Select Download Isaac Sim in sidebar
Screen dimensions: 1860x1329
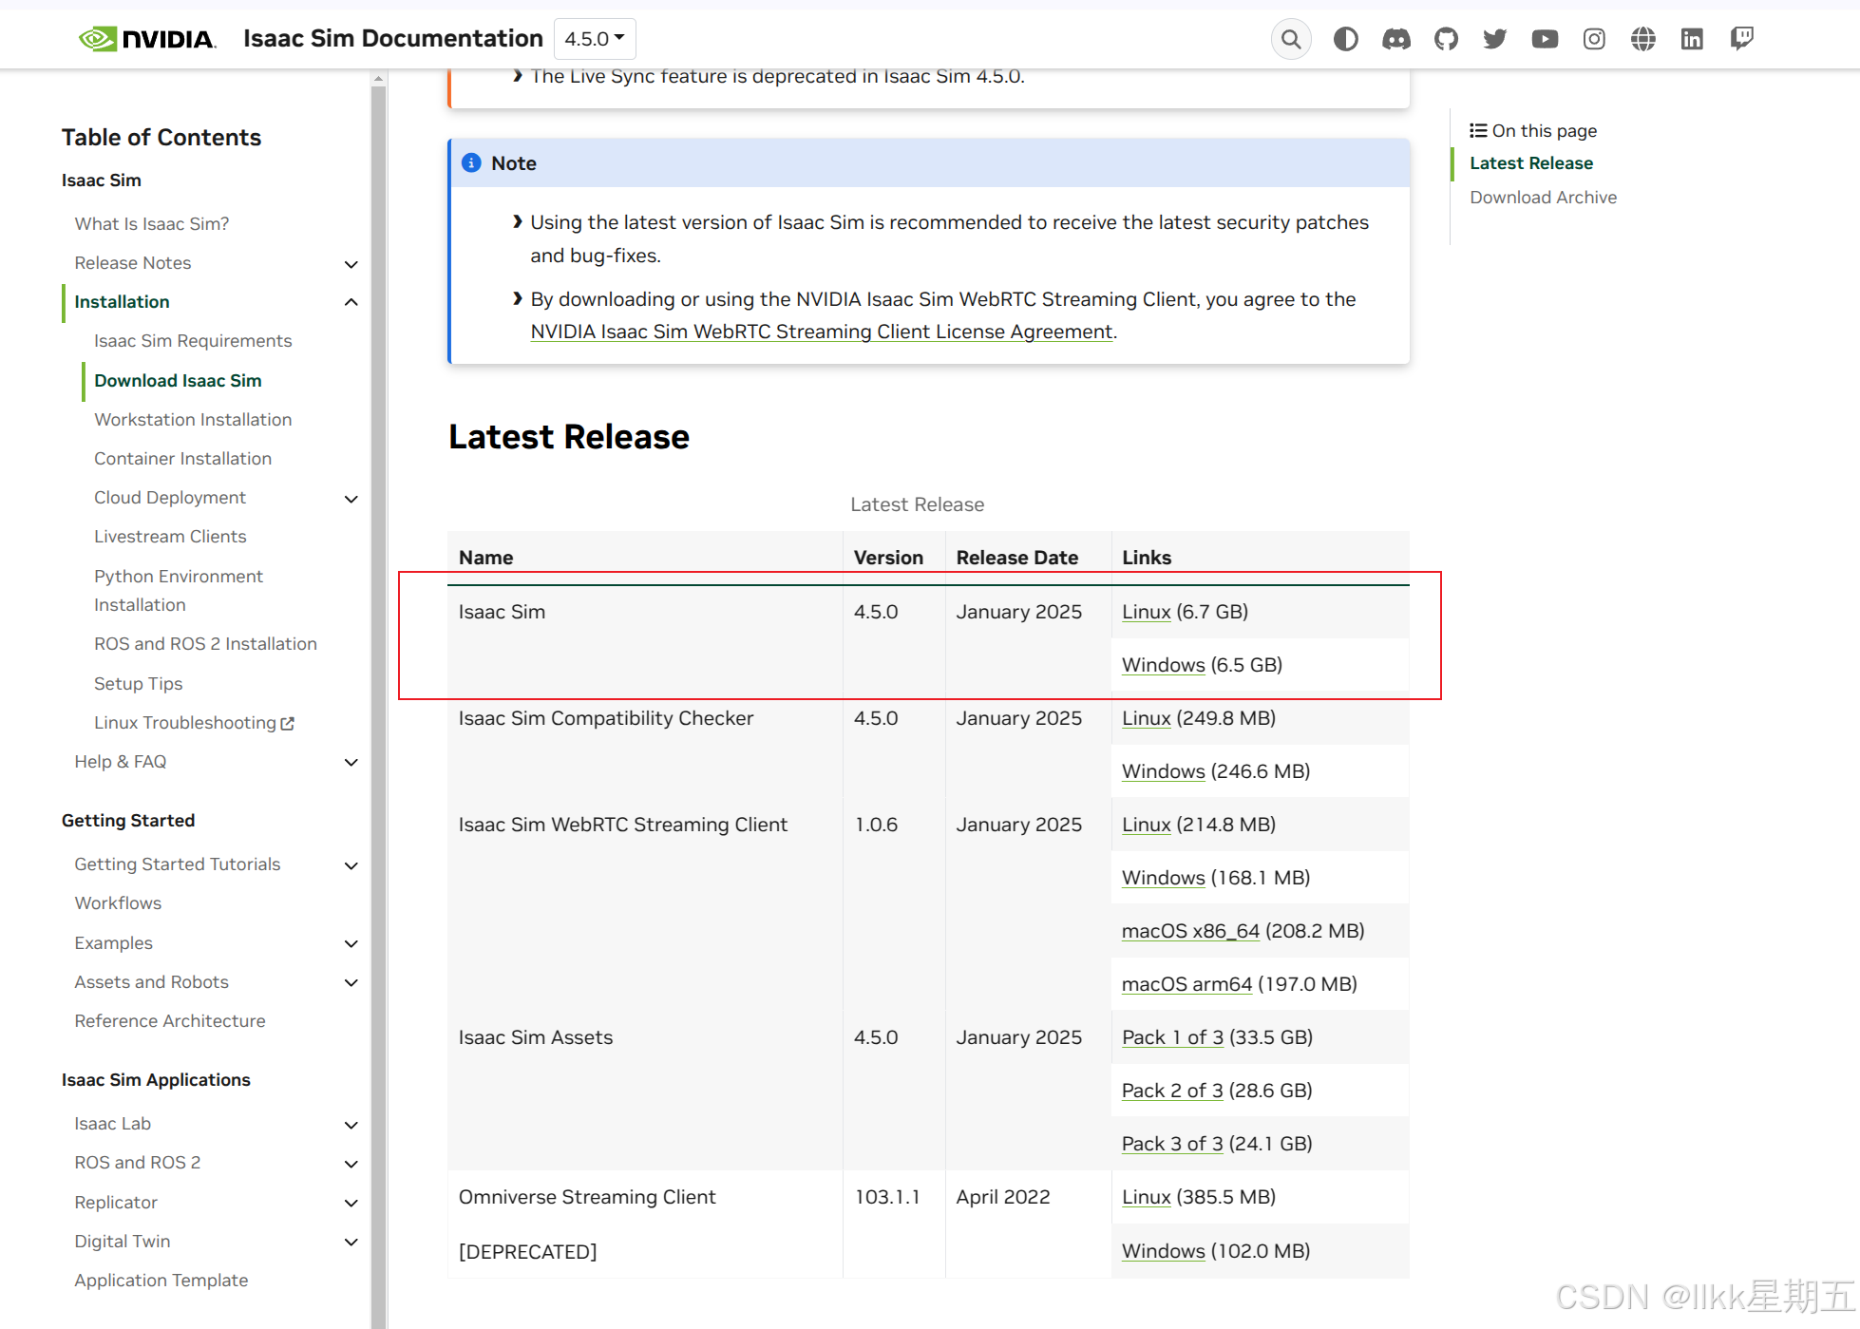(x=178, y=381)
